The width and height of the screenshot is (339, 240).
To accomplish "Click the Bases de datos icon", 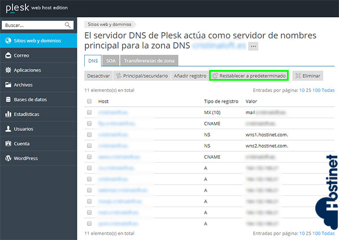I will click(8, 99).
